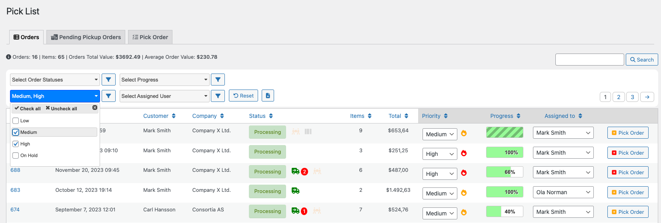Sort by the Priority column header
Viewport: 661px width, 223px height.
coord(435,116)
